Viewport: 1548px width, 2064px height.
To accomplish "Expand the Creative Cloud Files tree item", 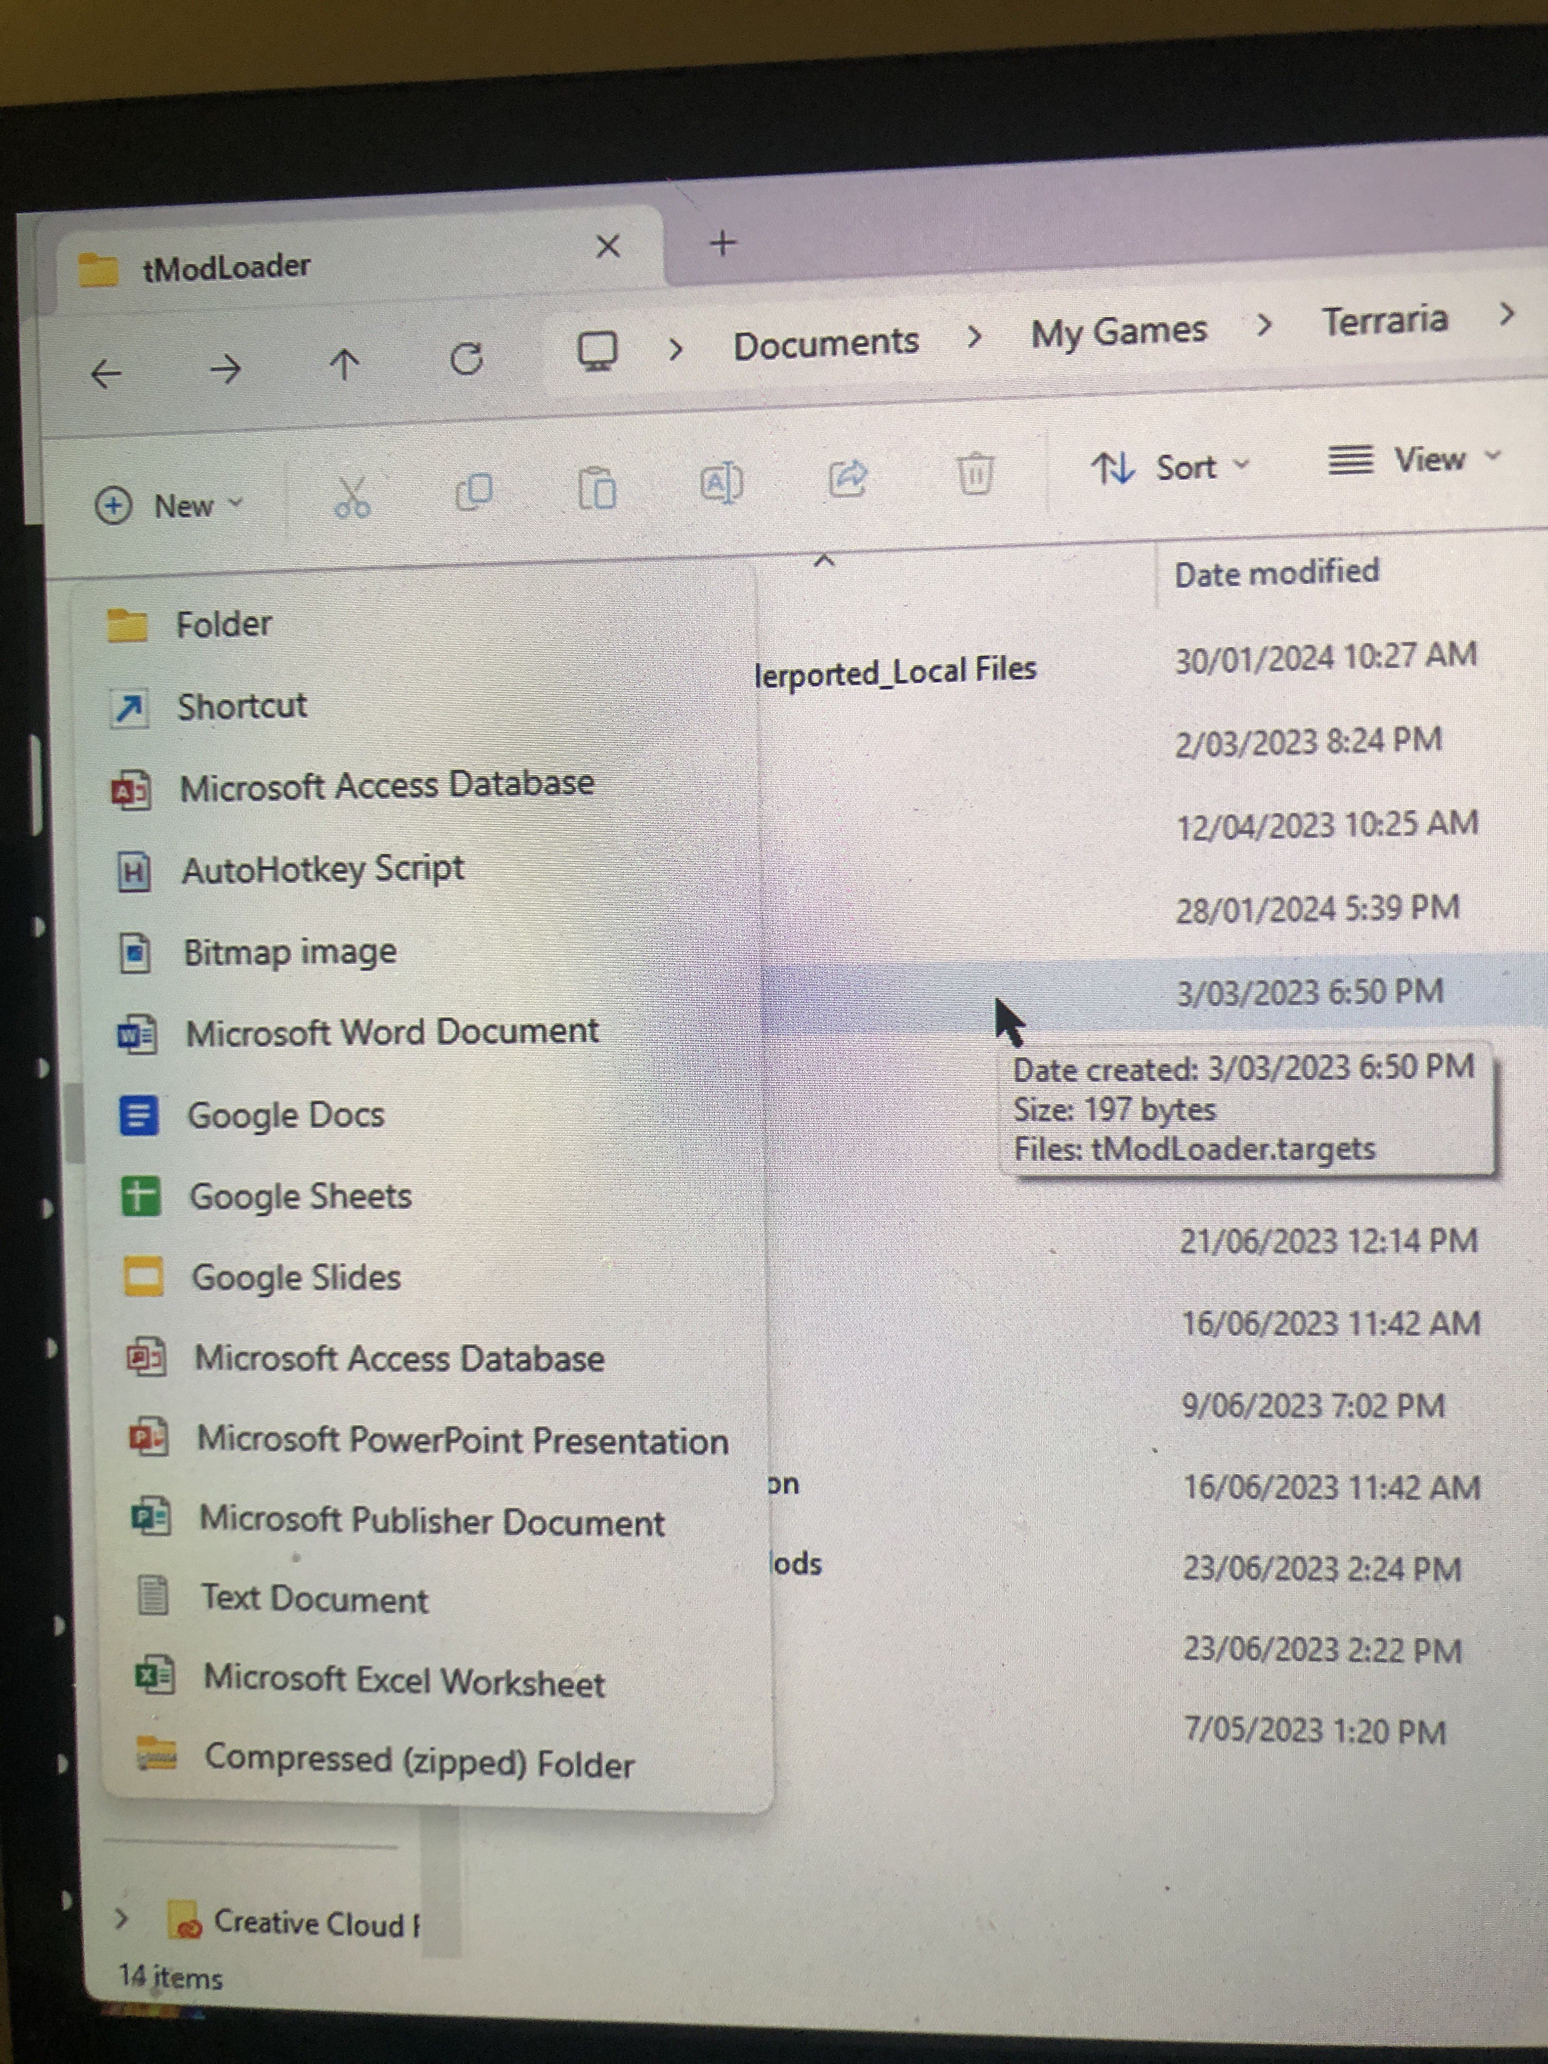I will [x=121, y=1919].
